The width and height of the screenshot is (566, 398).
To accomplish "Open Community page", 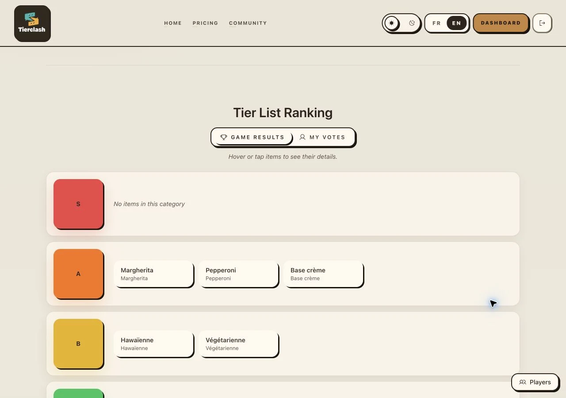I will 248,23.
